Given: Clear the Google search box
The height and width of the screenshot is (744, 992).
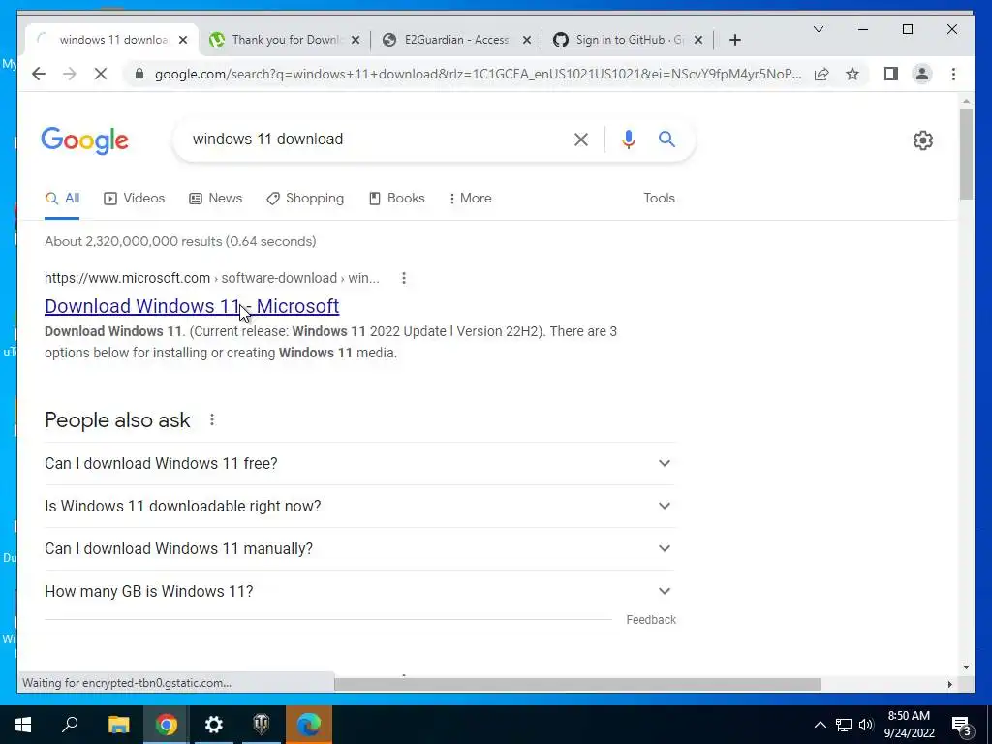Looking at the screenshot, I should (581, 139).
